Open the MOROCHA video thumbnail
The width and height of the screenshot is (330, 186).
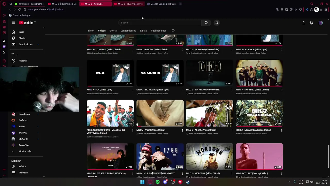[210, 157]
